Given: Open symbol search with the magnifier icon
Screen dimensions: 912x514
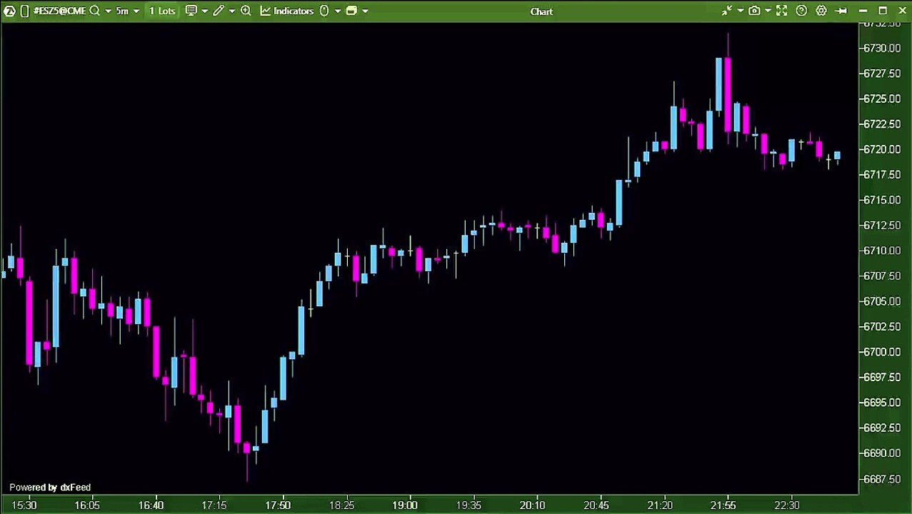Looking at the screenshot, I should point(94,11).
